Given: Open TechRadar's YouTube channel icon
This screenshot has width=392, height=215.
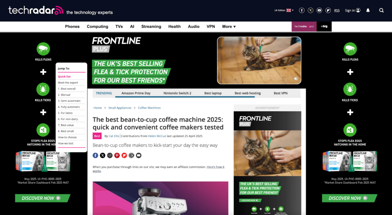Looking at the screenshot, I should tap(319, 10).
